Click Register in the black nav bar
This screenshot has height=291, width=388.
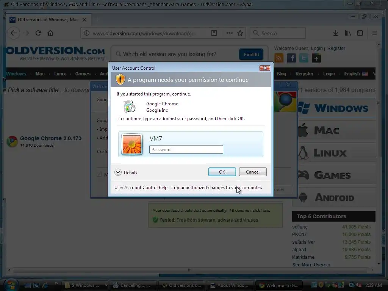tap(304, 74)
